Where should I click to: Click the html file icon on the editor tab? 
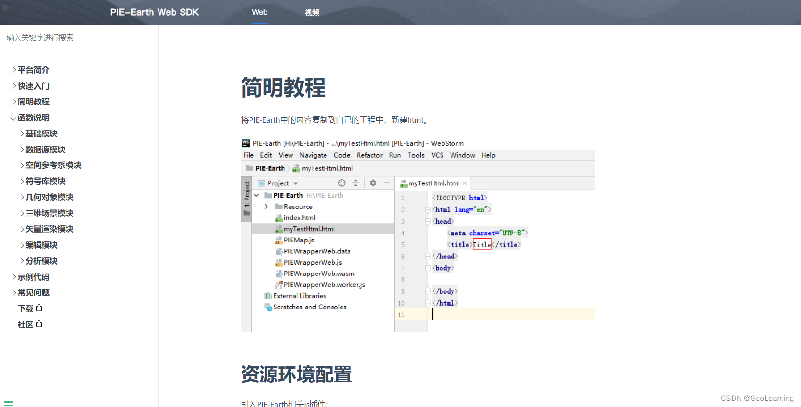tap(403, 183)
